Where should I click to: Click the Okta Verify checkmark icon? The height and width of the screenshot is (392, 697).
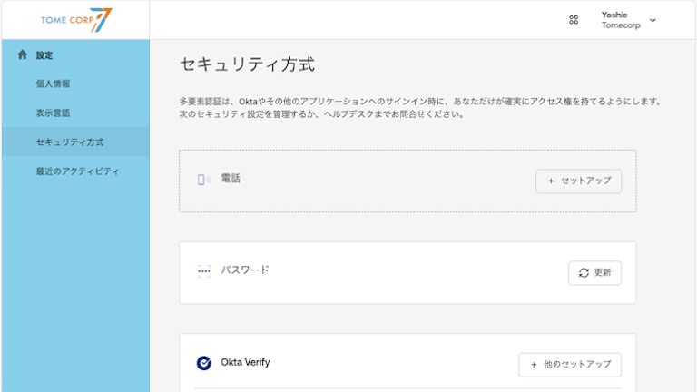pyautogui.click(x=203, y=363)
